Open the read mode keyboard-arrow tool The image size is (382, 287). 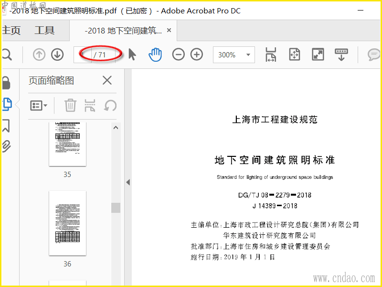pos(341,55)
